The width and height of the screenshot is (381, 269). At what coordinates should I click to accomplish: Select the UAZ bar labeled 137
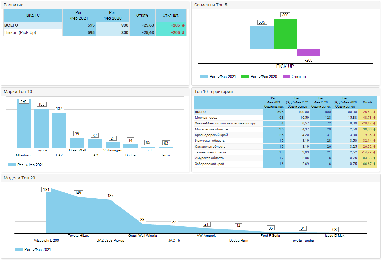point(59,130)
